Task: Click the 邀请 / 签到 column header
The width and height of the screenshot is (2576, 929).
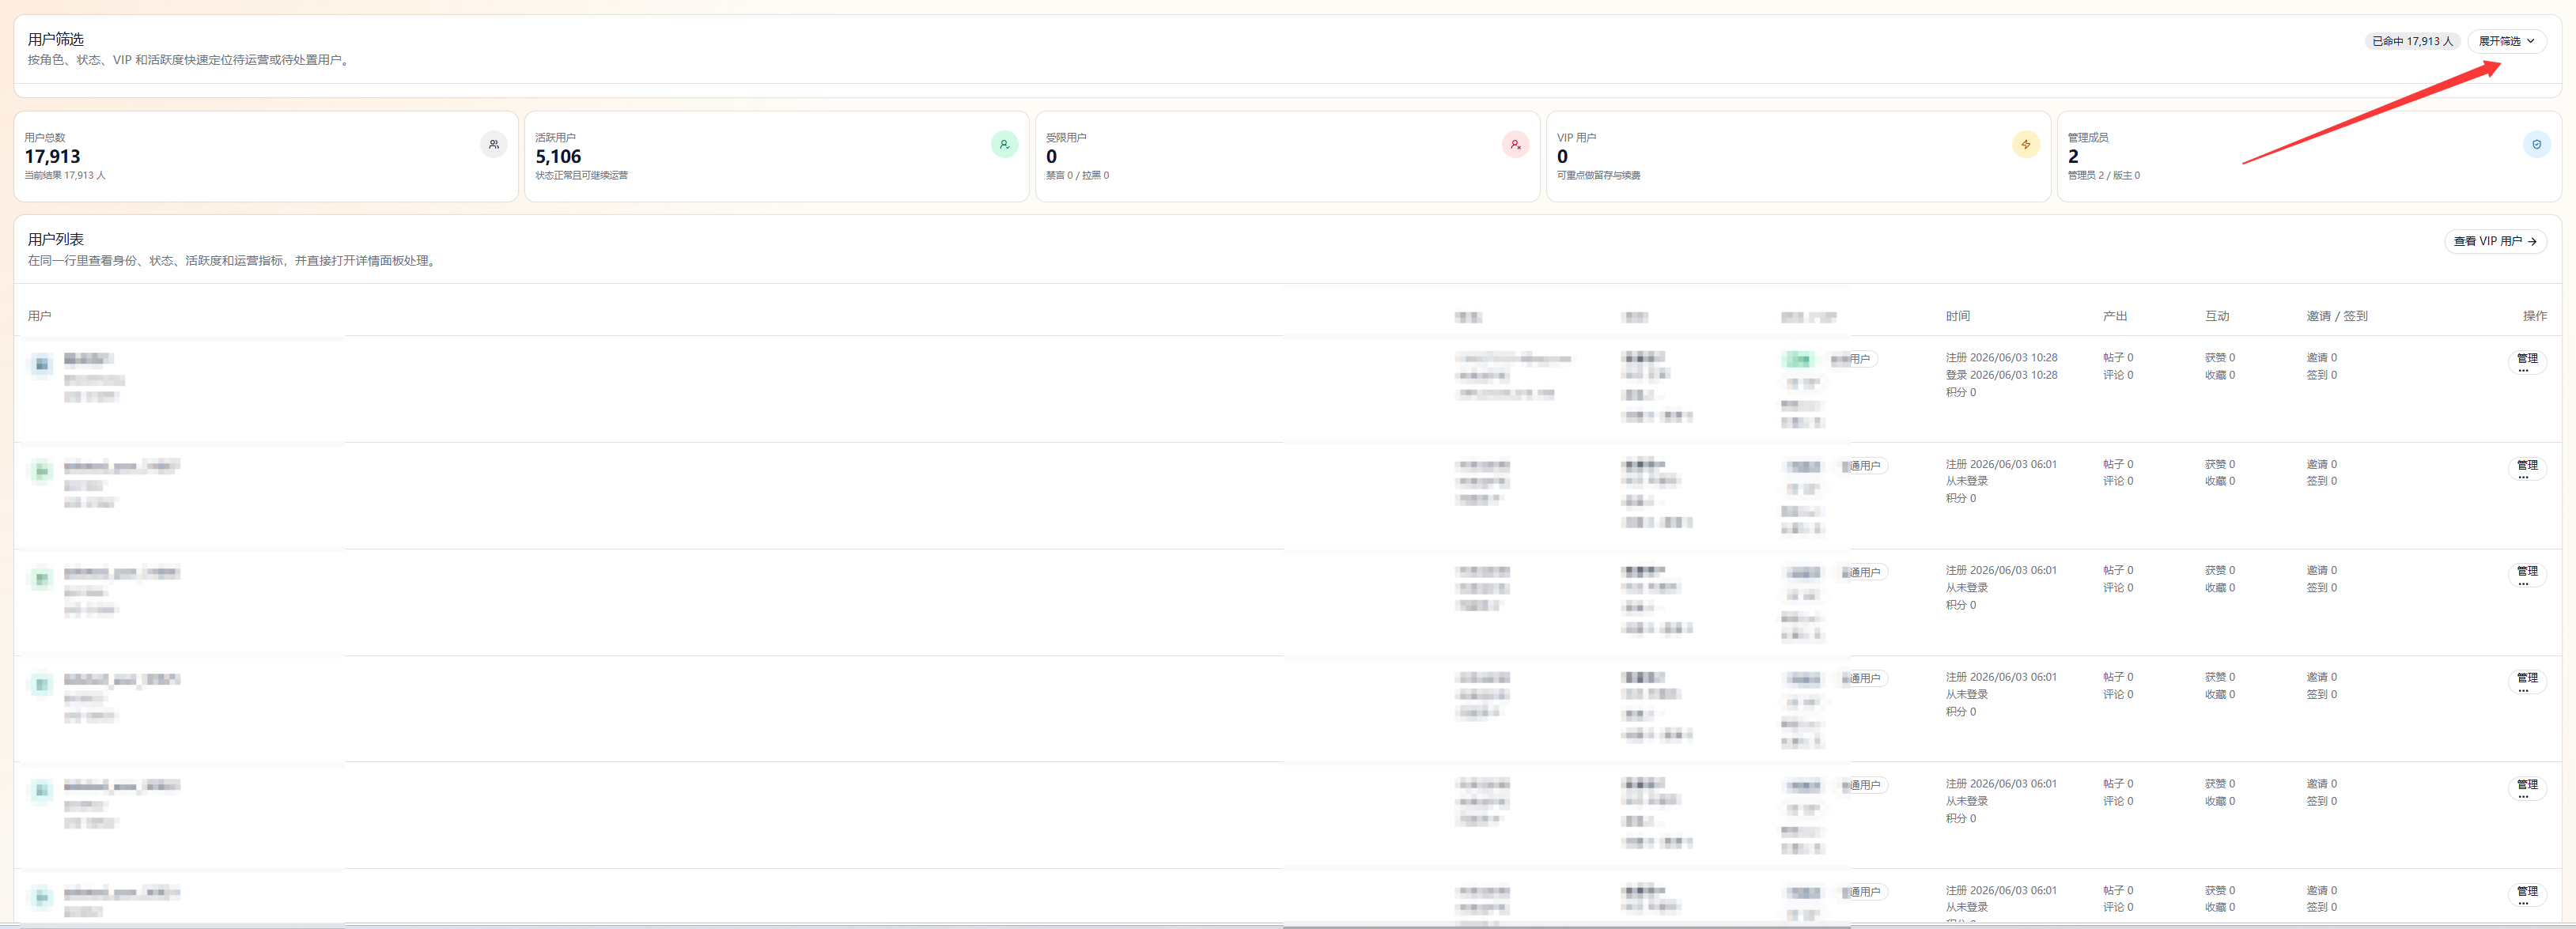Action: coord(2337,316)
